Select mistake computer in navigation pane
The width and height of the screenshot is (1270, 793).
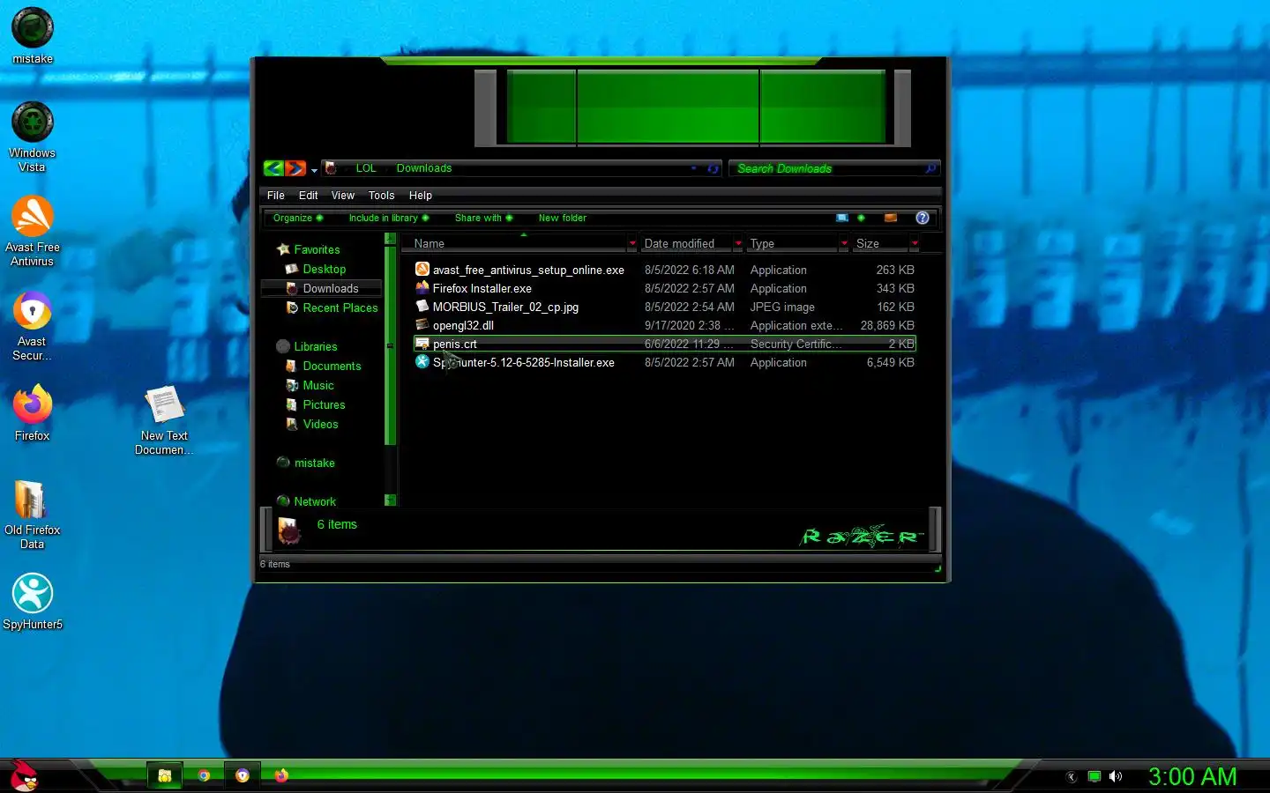click(x=314, y=463)
